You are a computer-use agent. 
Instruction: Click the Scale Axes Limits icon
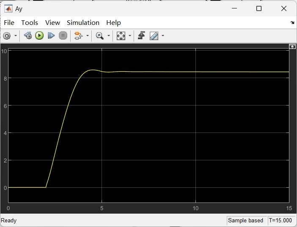pos(121,35)
